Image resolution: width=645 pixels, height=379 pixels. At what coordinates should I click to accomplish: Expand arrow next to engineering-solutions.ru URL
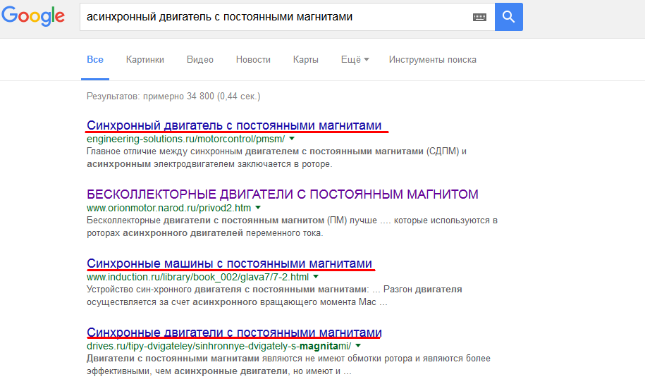coord(292,139)
